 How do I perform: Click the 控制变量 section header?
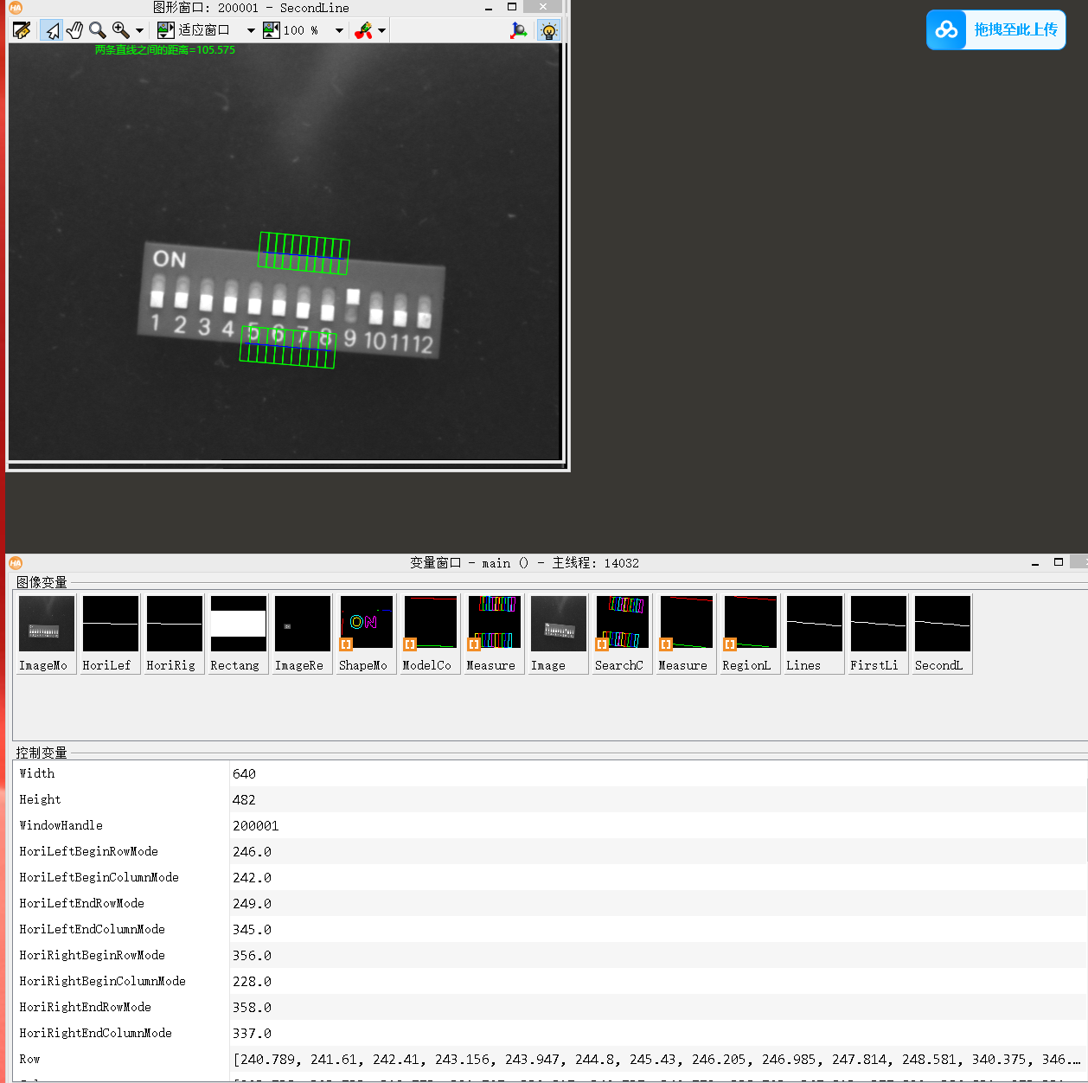pos(42,753)
